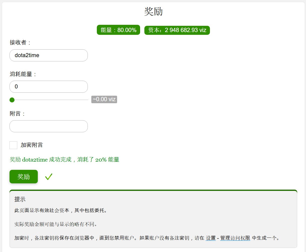Click the 提示 heading in the tips box
Screen dimensions: 306x252
point(20,199)
